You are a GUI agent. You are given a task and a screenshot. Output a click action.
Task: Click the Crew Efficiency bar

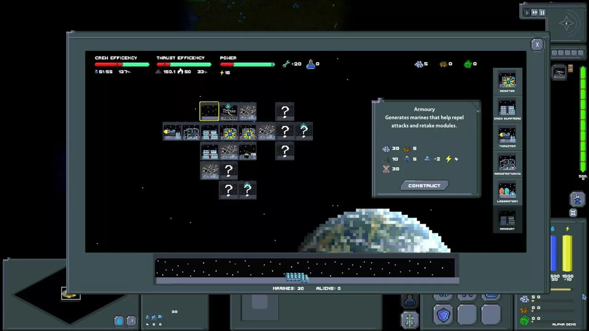[x=122, y=65]
